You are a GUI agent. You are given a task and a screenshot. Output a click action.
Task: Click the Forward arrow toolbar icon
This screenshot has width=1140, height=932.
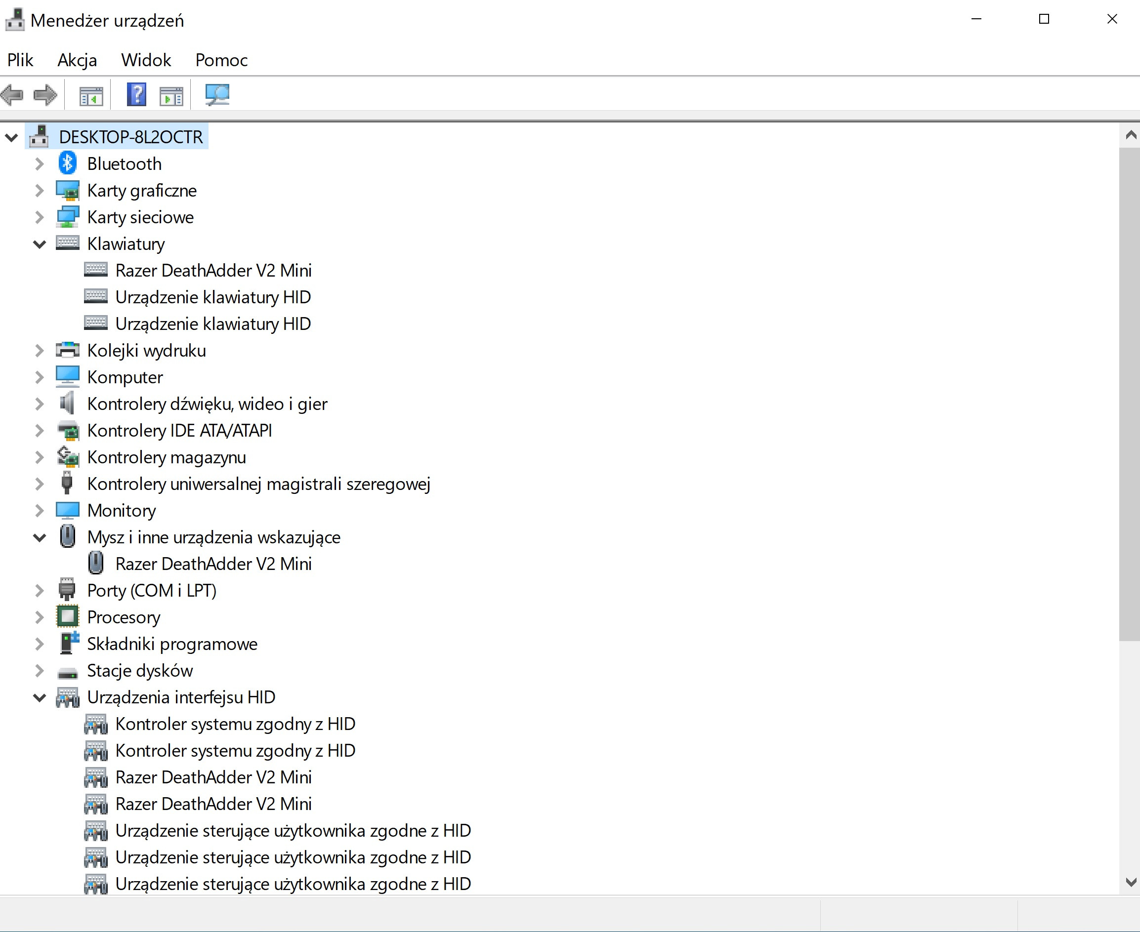click(x=45, y=95)
